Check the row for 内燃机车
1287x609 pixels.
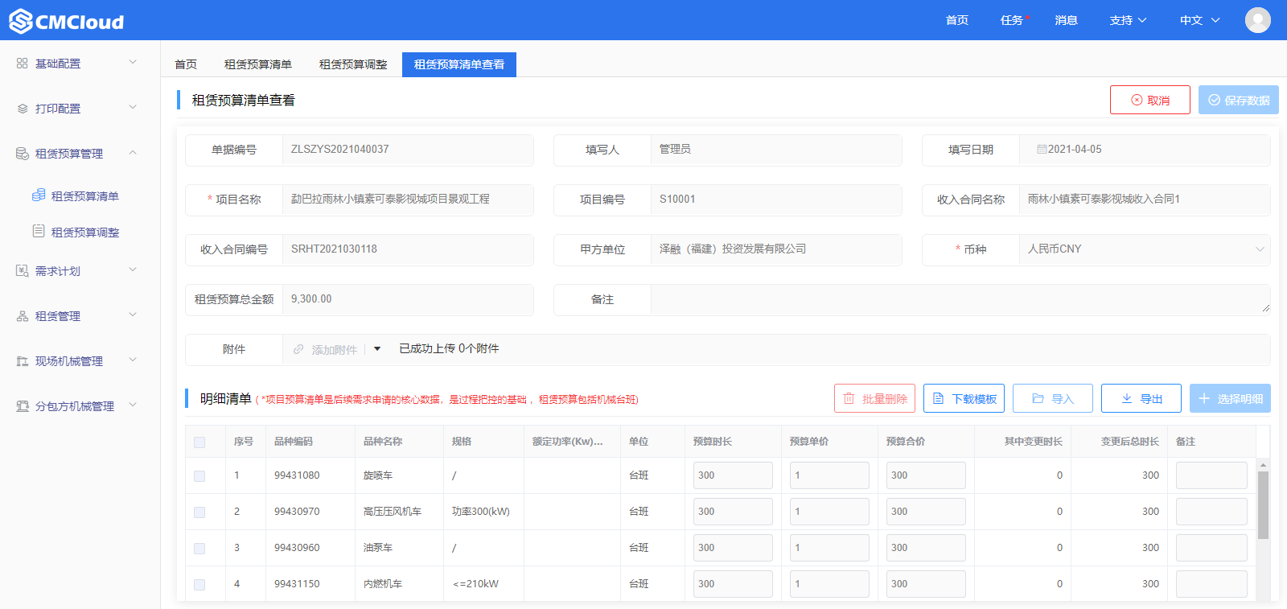coord(199,585)
